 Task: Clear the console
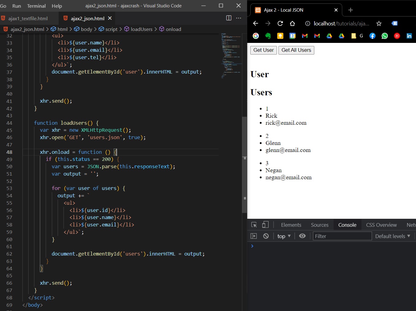pyautogui.click(x=266, y=236)
